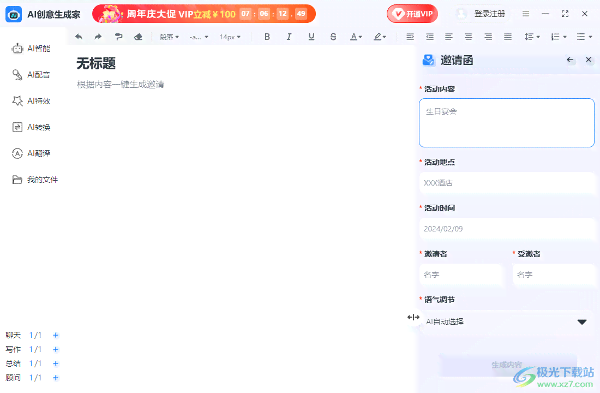
Task: Click the anniversary sale VIP banner
Action: click(204, 14)
